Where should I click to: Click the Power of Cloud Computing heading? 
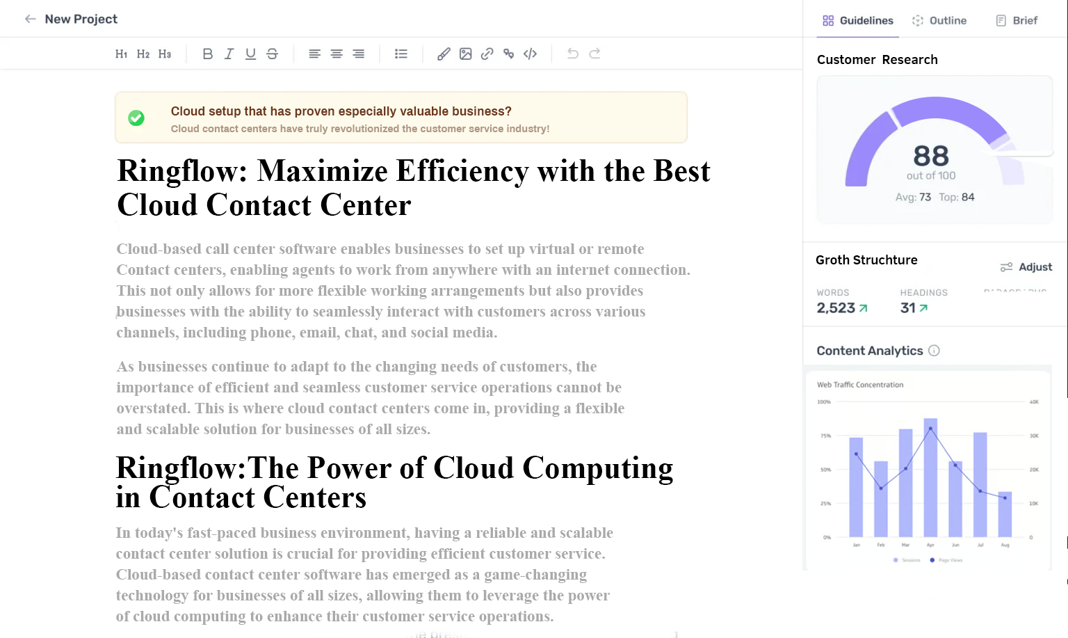tap(394, 482)
